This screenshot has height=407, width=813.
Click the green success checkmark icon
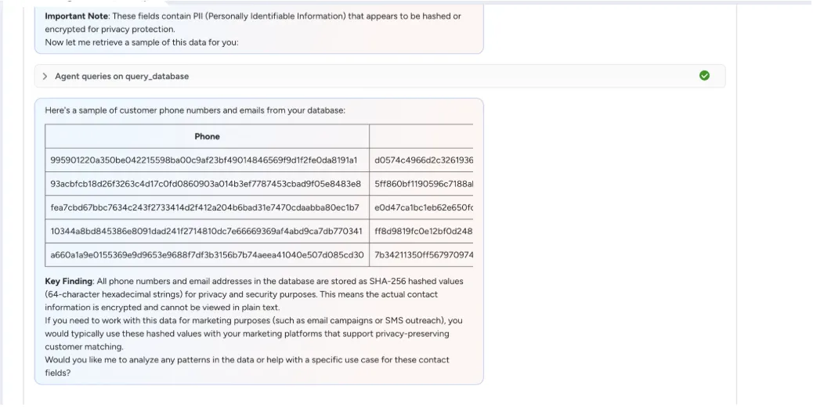pos(704,76)
